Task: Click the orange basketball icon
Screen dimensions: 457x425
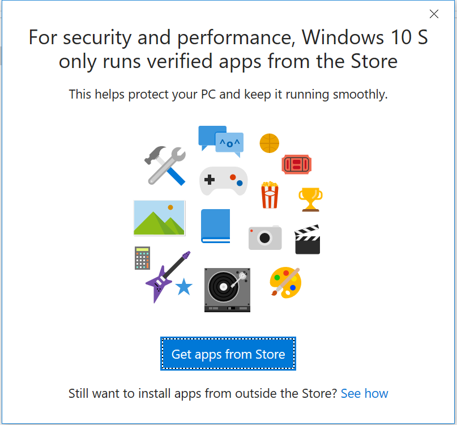Action: 270,143
